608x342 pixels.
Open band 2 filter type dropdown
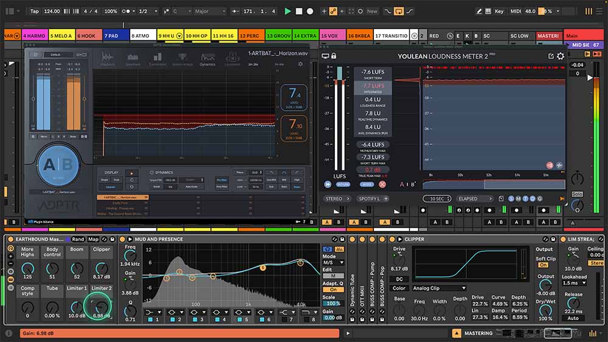(176, 312)
